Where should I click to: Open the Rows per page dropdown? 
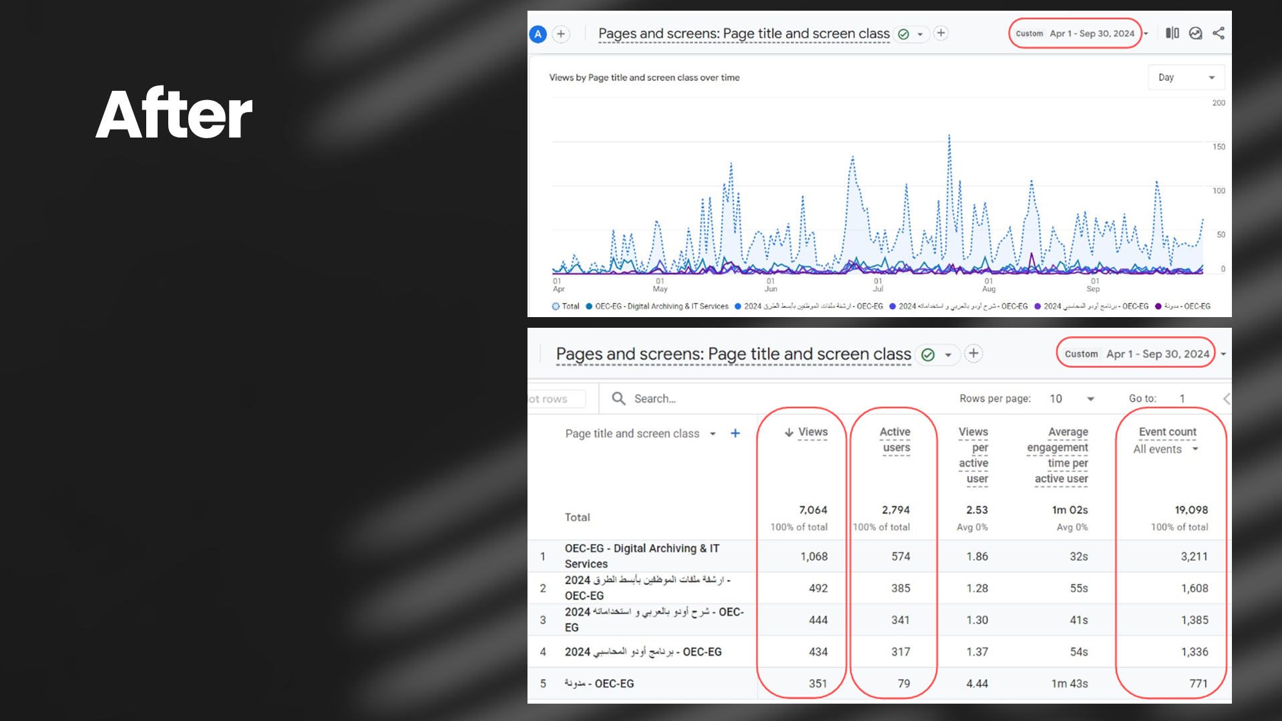tap(1072, 399)
